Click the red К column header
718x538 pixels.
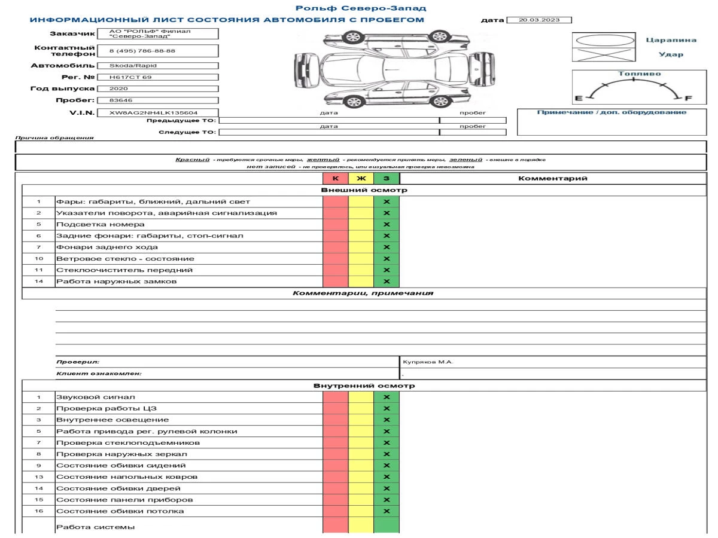coord(335,178)
